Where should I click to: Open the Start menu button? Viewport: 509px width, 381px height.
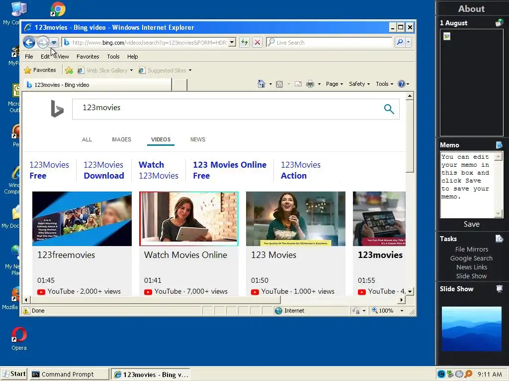pos(14,374)
